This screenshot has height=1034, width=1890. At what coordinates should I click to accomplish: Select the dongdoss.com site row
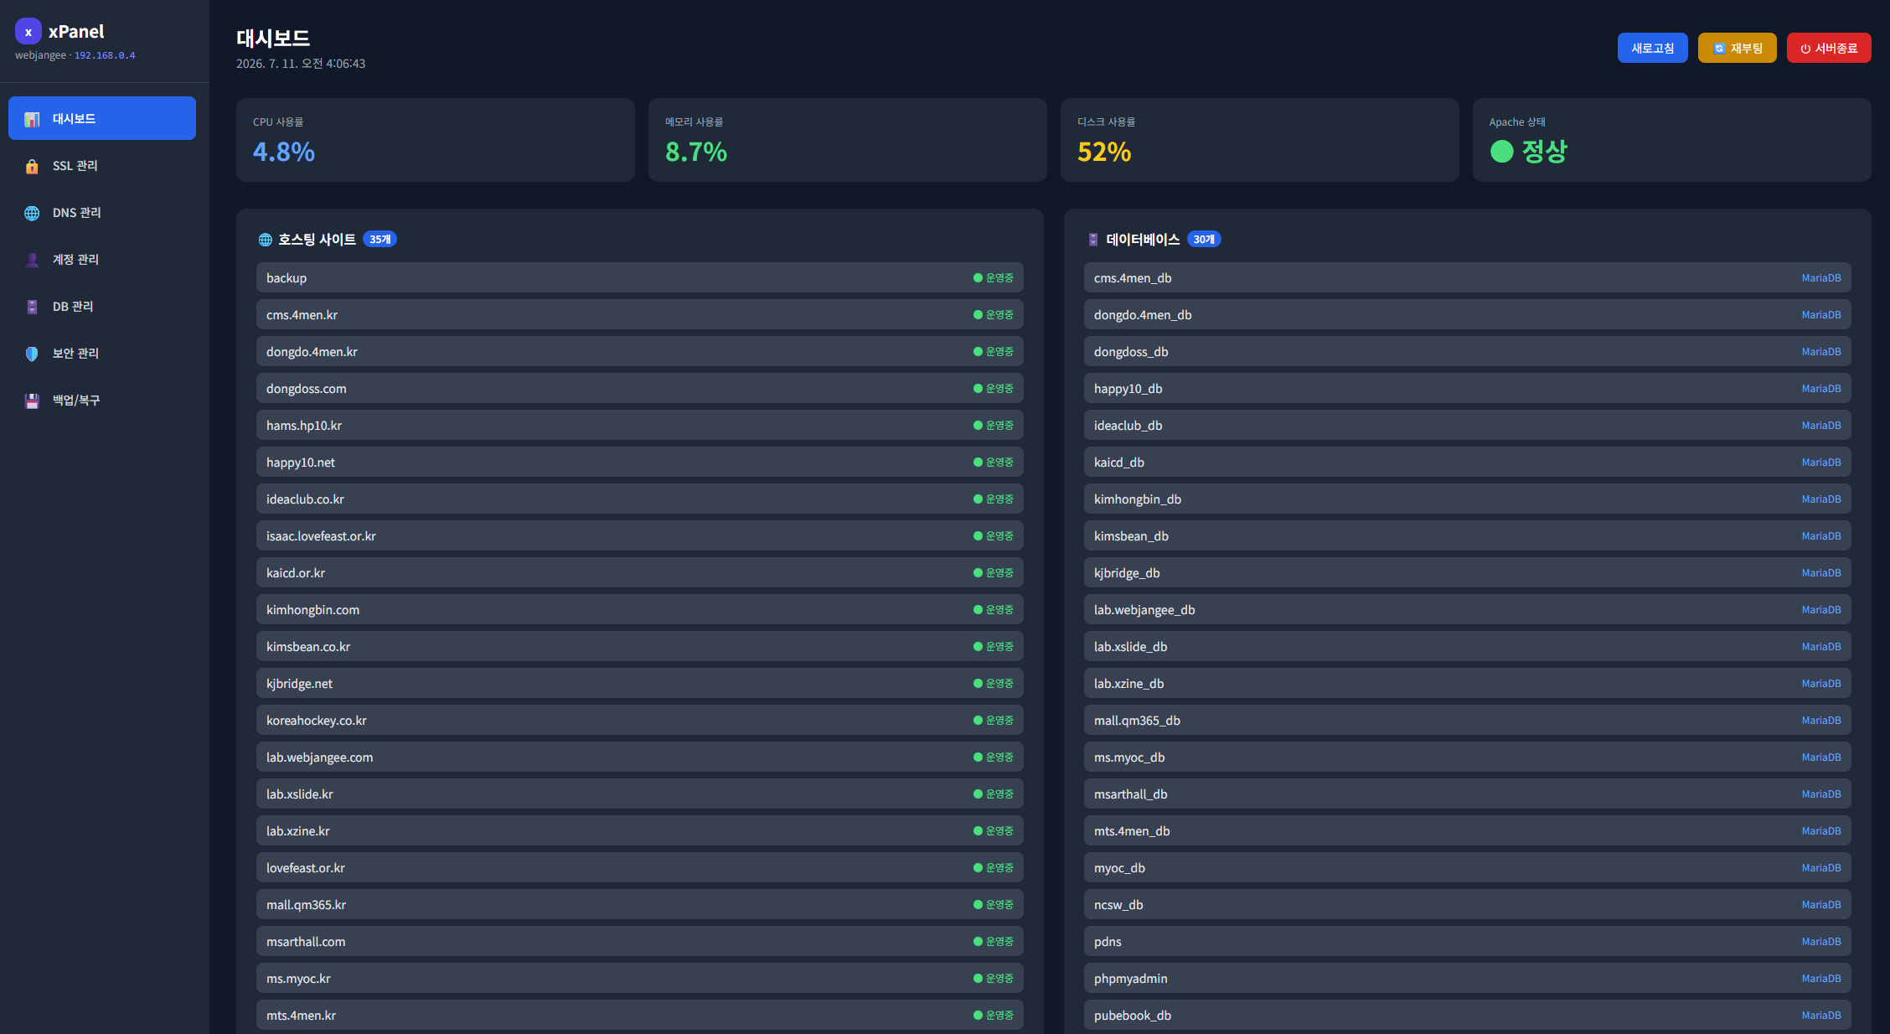(640, 388)
